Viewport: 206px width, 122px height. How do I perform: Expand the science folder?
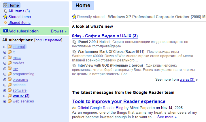coord(5,85)
